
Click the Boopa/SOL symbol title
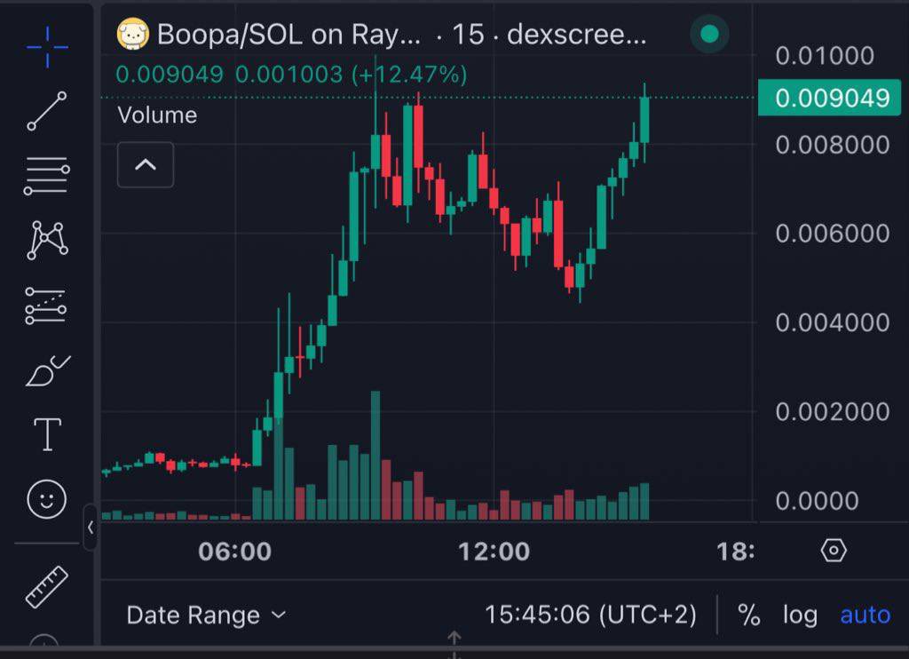pos(289,35)
